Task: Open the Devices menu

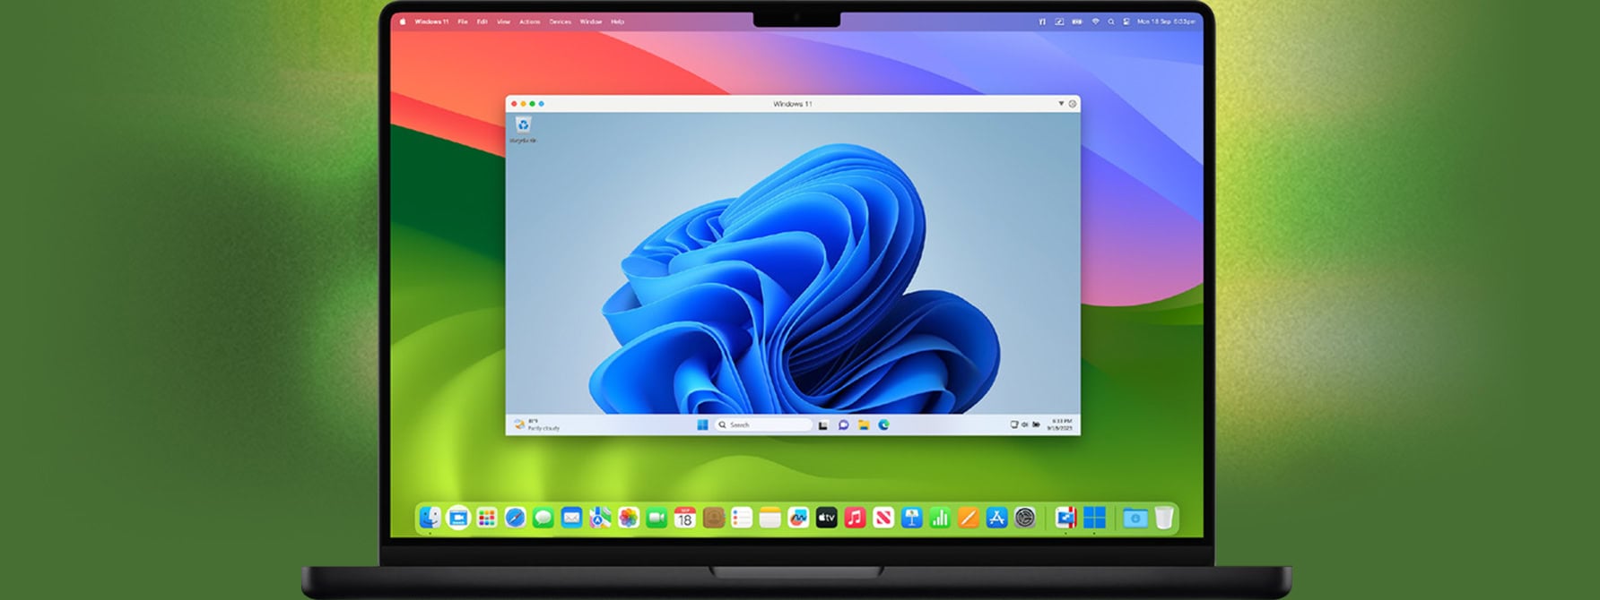Action: (x=561, y=21)
